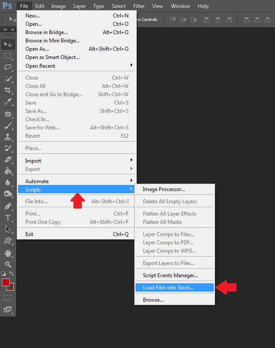
Task: Change screen mode icon
Action: (8, 310)
